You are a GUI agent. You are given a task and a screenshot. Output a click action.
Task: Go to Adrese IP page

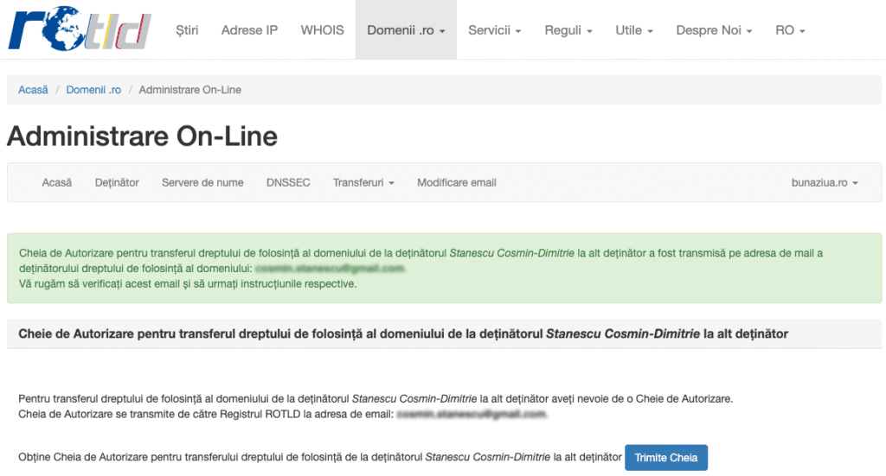tap(249, 30)
